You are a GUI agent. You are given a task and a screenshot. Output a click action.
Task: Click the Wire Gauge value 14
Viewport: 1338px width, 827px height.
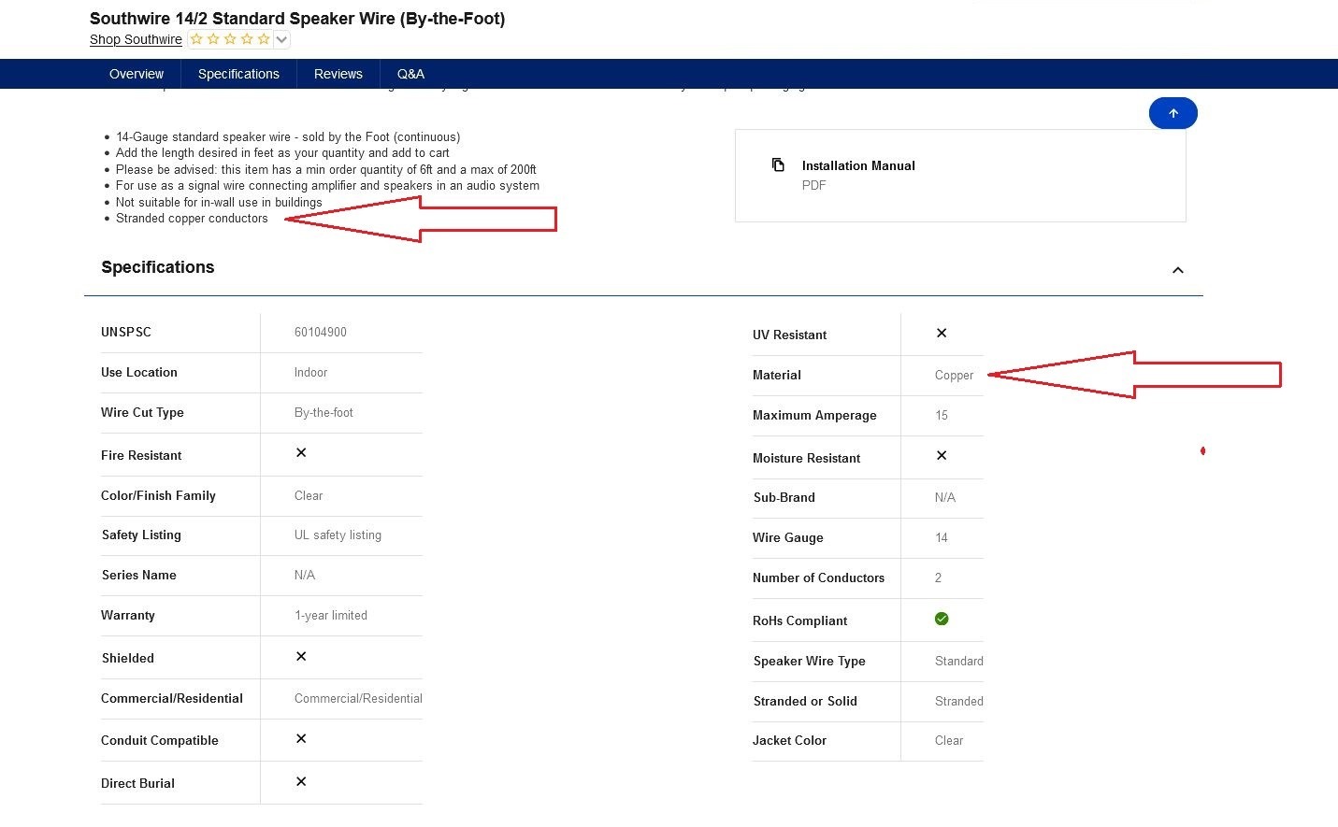pyautogui.click(x=942, y=537)
